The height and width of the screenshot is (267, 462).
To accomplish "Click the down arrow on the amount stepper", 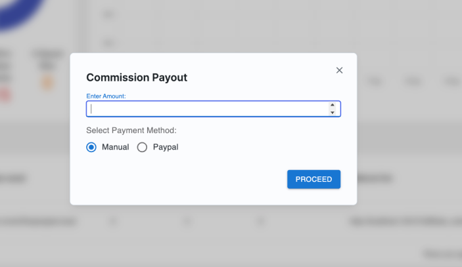I will point(333,112).
